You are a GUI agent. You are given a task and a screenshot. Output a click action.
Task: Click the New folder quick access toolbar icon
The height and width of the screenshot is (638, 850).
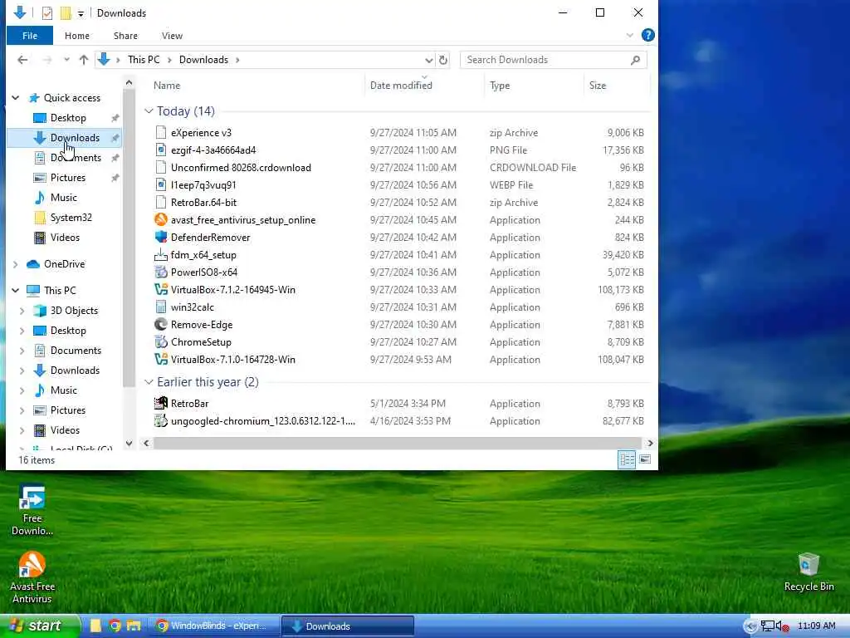coord(66,13)
